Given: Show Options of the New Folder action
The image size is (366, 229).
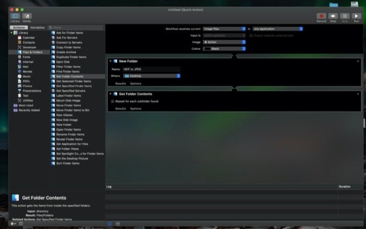Looking at the screenshot, I should click(135, 83).
